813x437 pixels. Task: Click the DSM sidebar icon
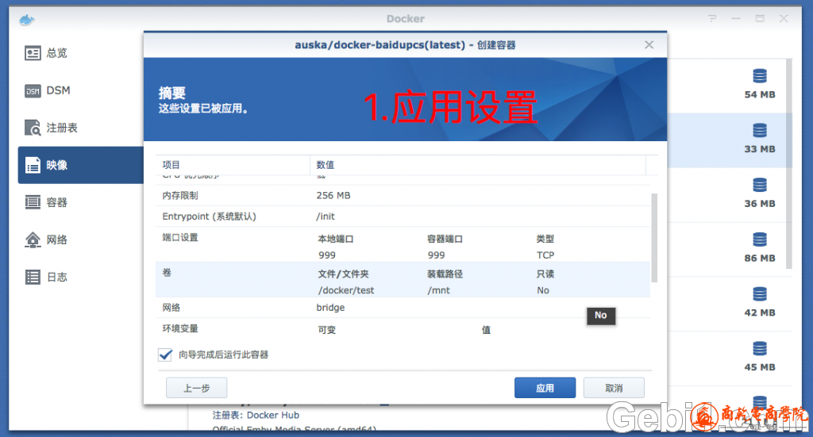point(33,91)
